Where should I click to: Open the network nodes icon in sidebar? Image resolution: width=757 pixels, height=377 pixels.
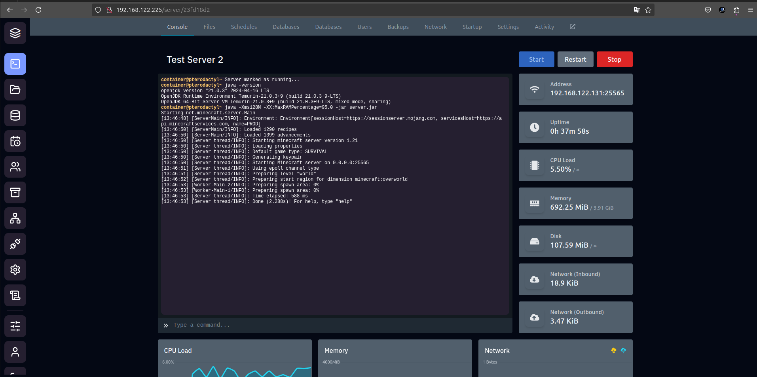tap(15, 218)
